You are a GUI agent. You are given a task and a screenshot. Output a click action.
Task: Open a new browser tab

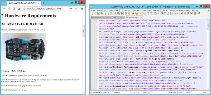[x=43, y=3]
